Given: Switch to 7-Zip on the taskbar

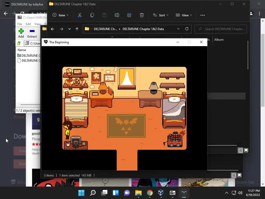Looking at the screenshot, I should (x=173, y=193).
